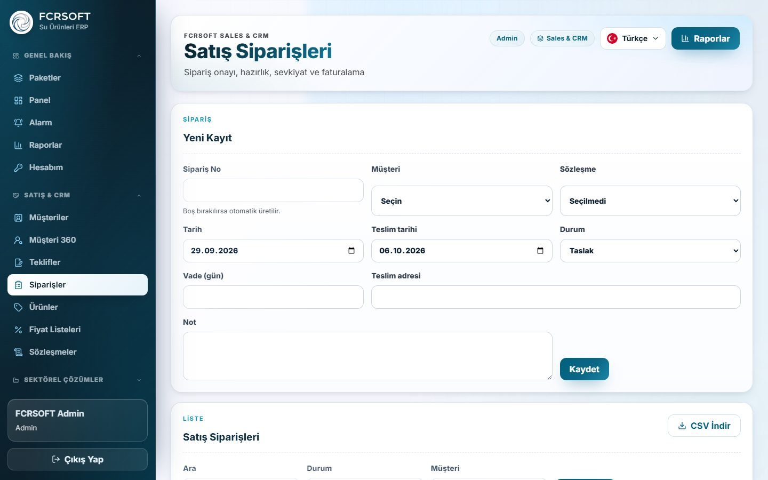The height and width of the screenshot is (480, 768).
Task: Click the Müşteri 360 person-search icon
Action: pyautogui.click(x=18, y=240)
